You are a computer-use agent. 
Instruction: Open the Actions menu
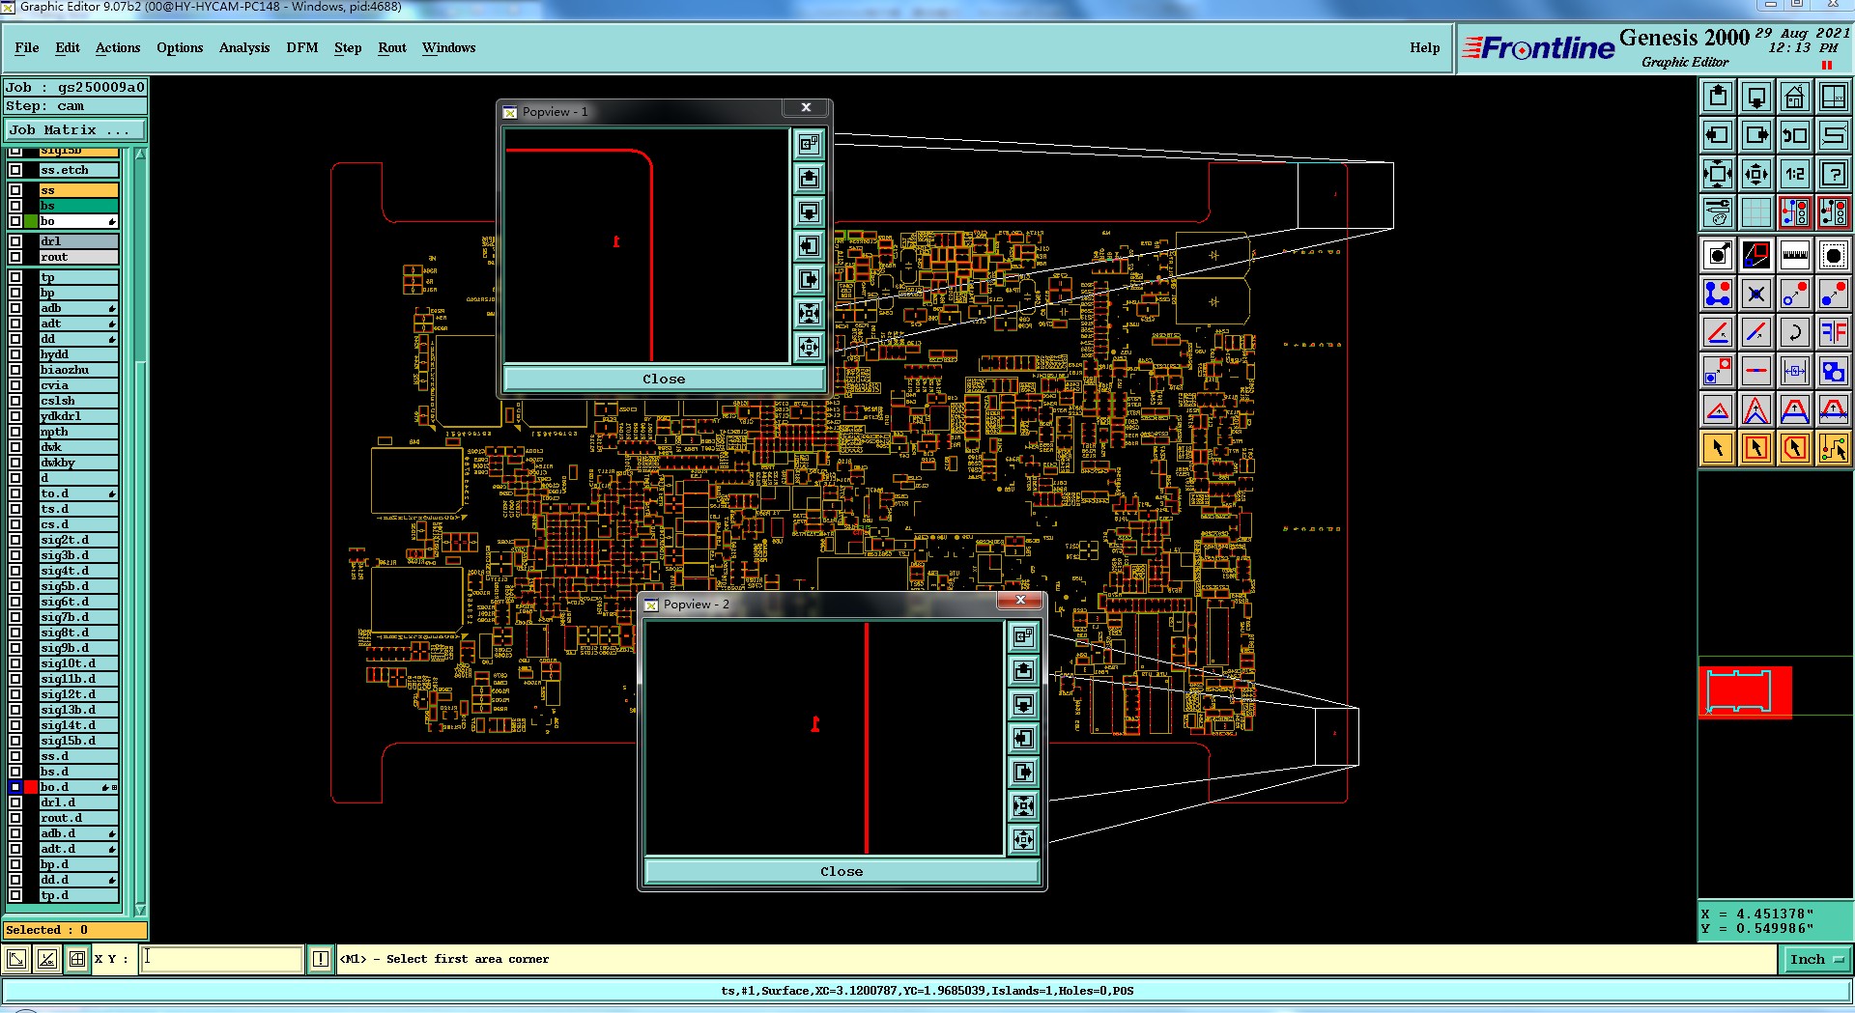tap(118, 47)
